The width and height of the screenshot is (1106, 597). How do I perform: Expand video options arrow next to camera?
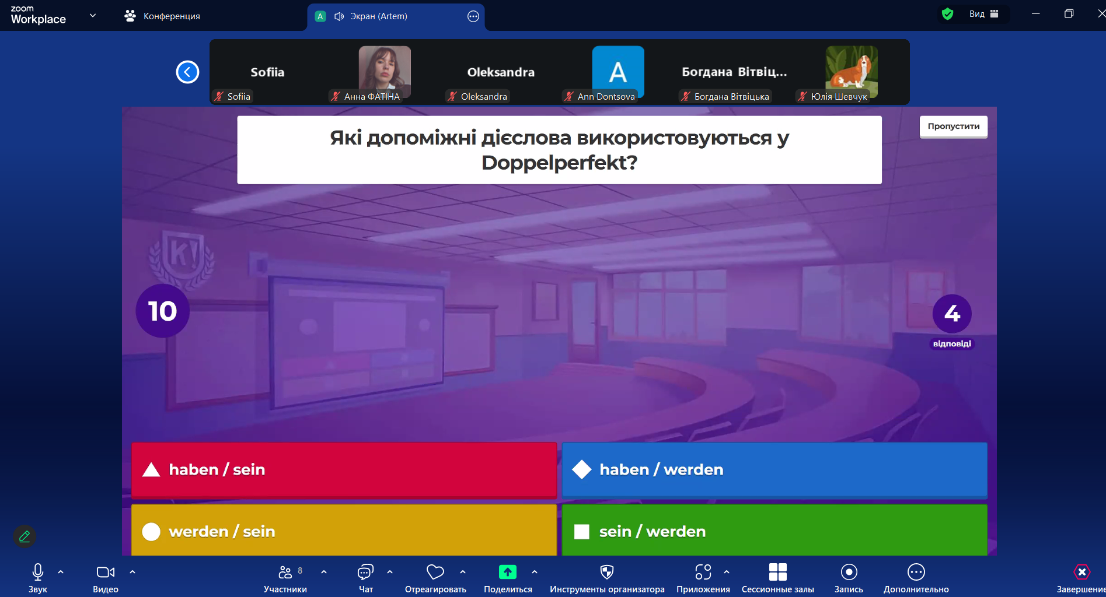(x=132, y=572)
